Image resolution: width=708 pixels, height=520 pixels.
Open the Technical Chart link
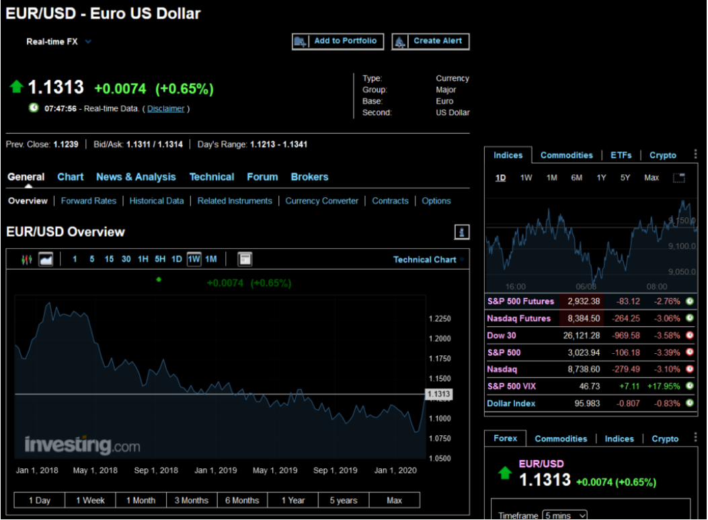pyautogui.click(x=424, y=260)
